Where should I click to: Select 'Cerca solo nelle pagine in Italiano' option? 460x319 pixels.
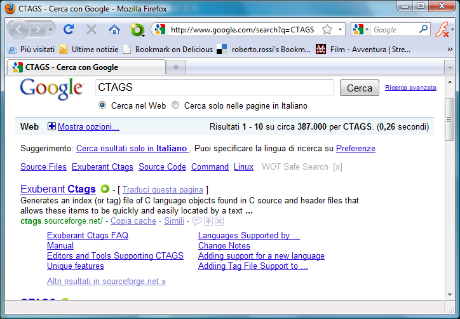click(176, 105)
